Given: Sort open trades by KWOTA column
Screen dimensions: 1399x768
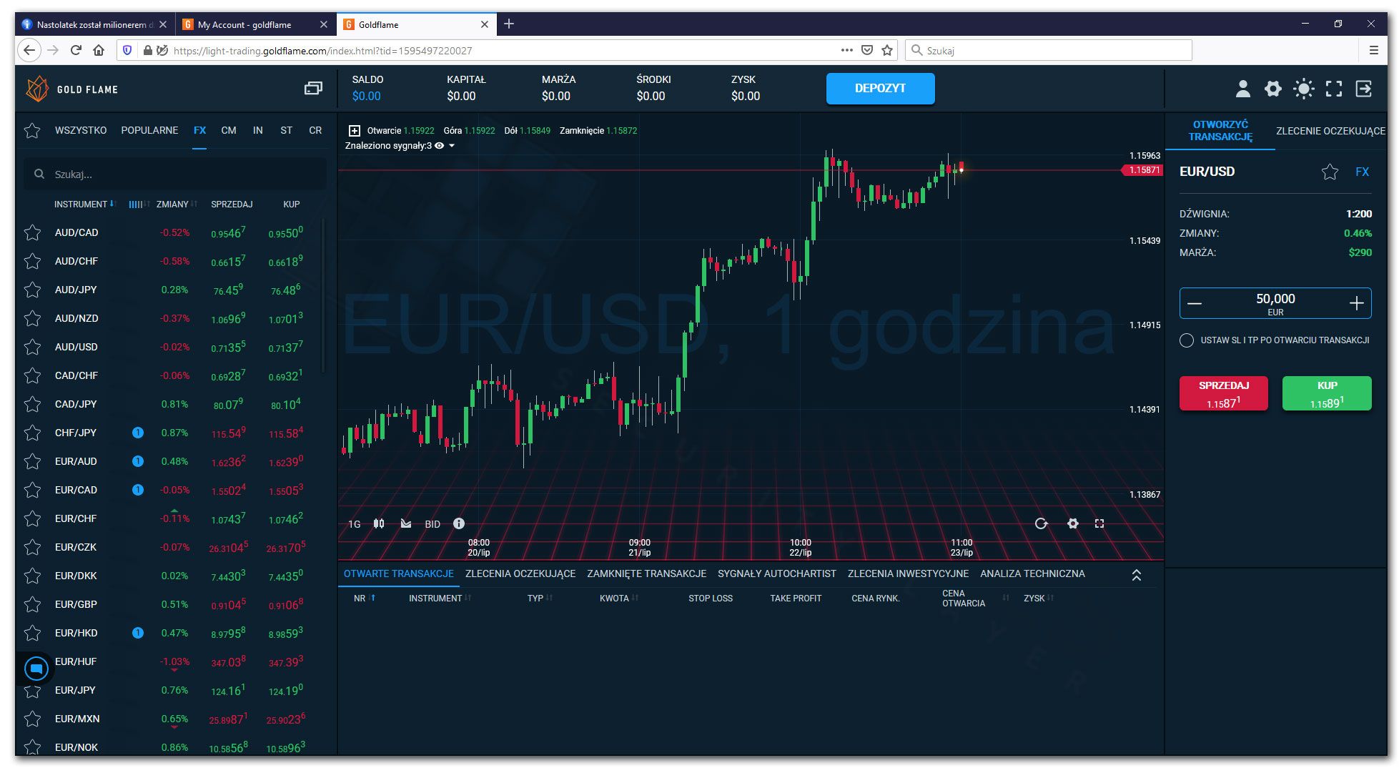Looking at the screenshot, I should pos(619,599).
